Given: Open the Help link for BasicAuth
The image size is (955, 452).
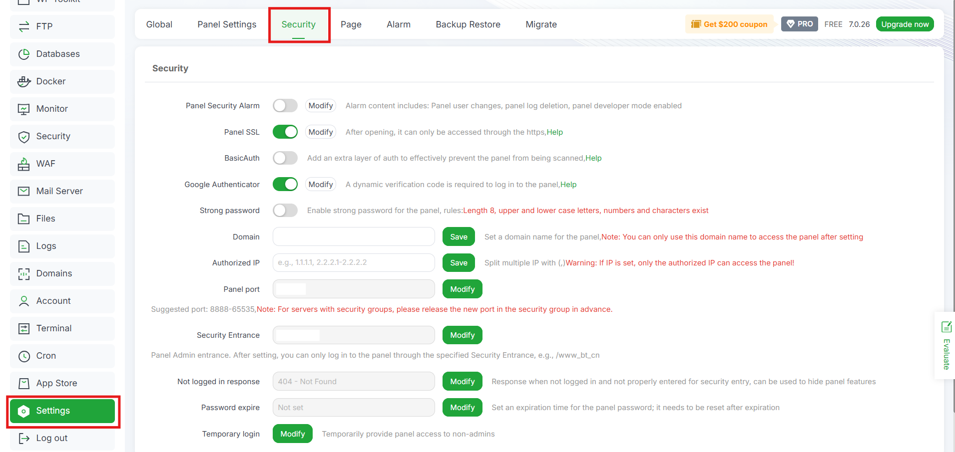Looking at the screenshot, I should 593,158.
